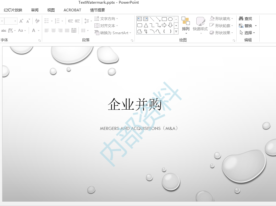Toggle bullet list formatting
The width and height of the screenshot is (276, 206).
click(47, 21)
